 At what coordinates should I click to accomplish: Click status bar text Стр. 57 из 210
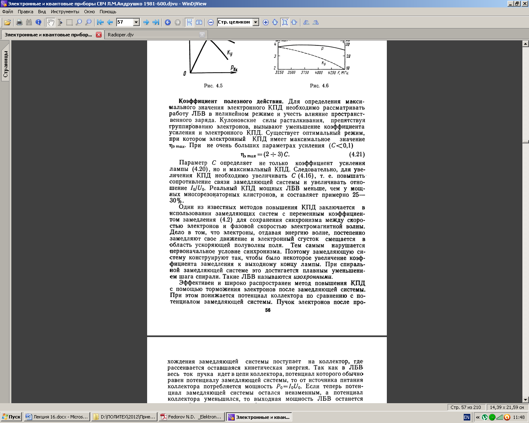(465, 407)
